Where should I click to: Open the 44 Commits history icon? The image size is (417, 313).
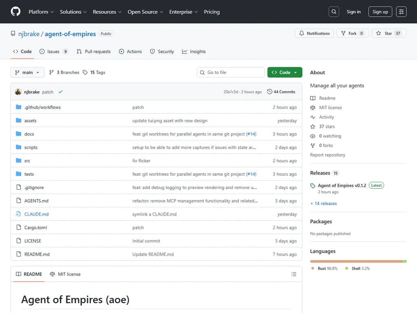pos(269,92)
